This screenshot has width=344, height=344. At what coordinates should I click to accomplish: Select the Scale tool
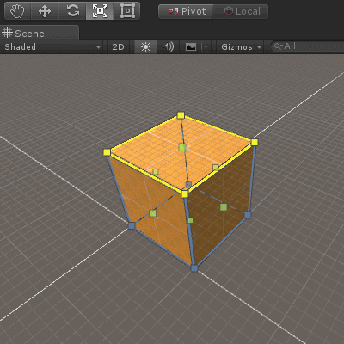click(100, 11)
